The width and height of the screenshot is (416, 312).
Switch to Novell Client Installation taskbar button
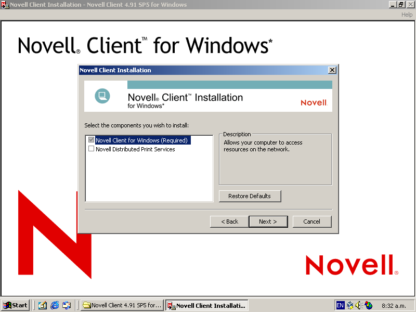click(207, 305)
